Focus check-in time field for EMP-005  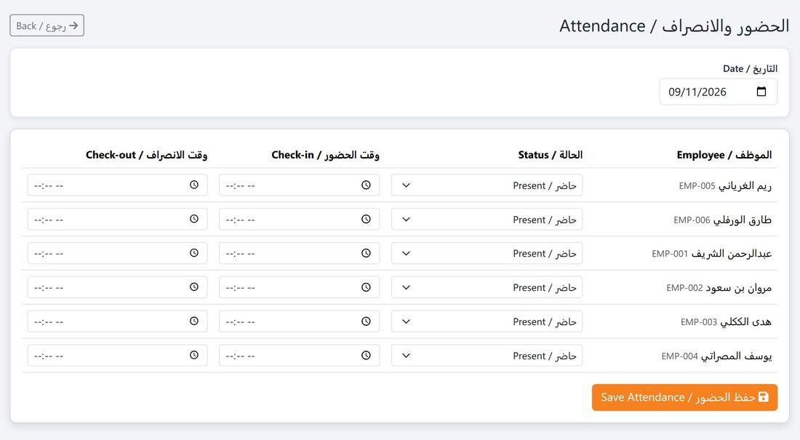point(299,185)
